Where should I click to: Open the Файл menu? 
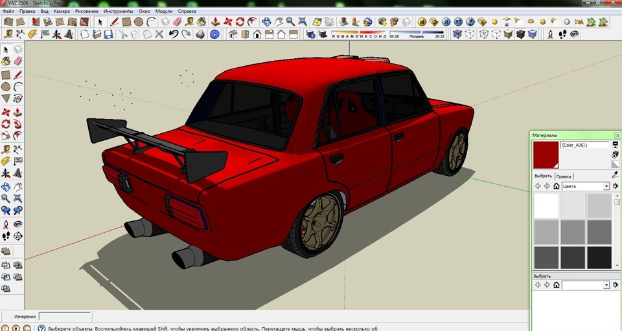tap(8, 11)
